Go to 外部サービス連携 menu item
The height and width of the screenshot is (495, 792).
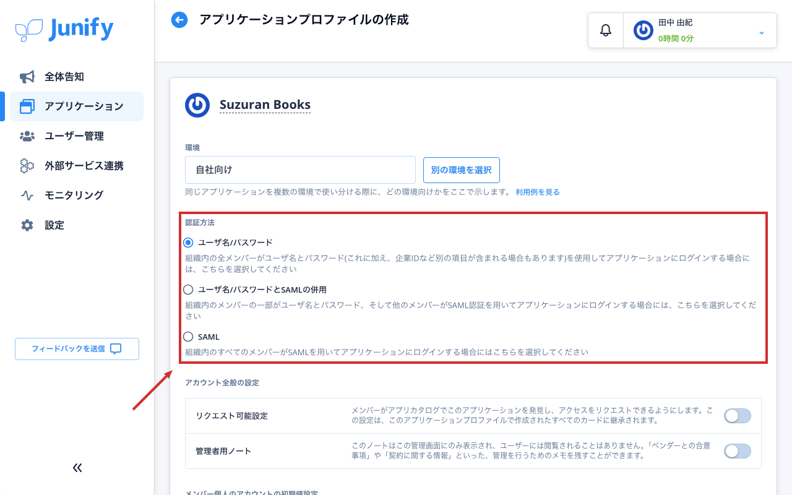[77, 166]
